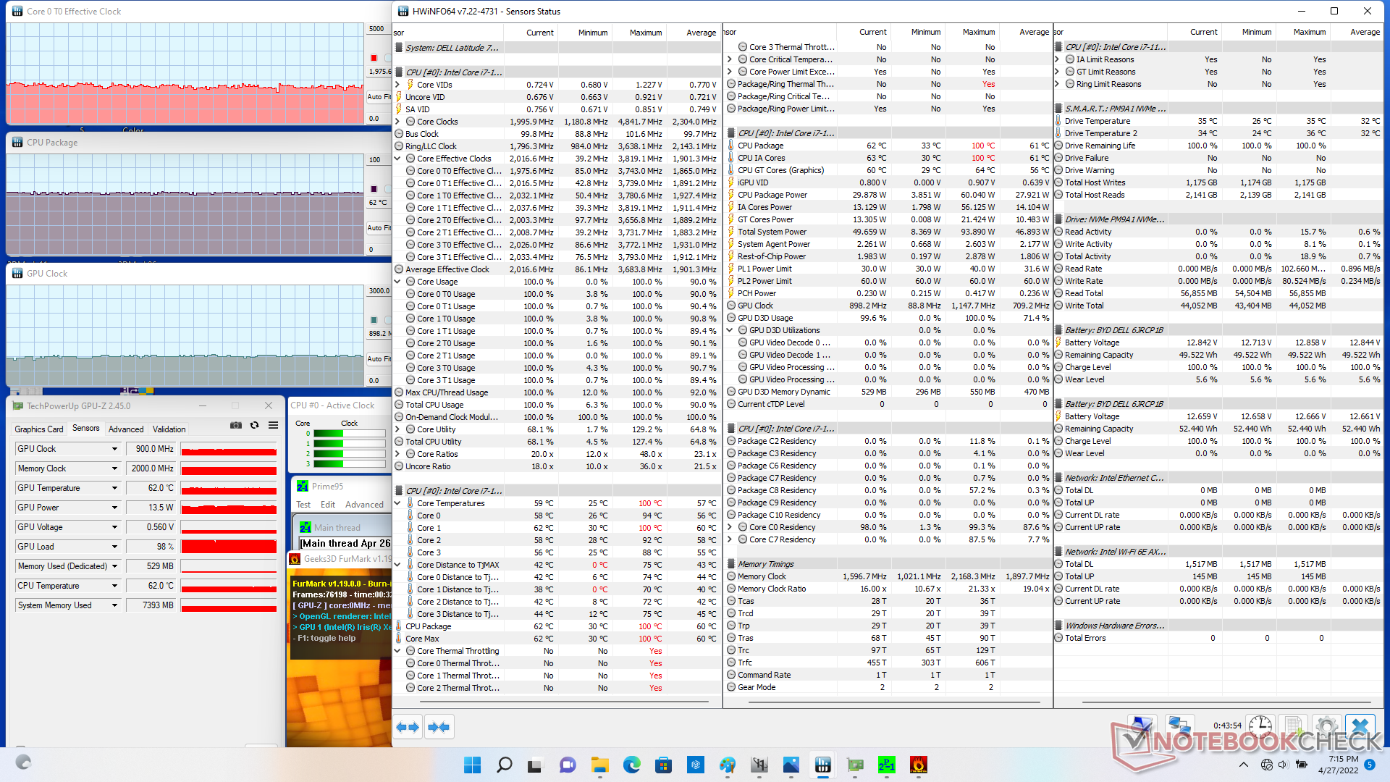Select the Total CPU Usage row
Image resolution: width=1390 pixels, height=782 pixels.
pyautogui.click(x=557, y=405)
